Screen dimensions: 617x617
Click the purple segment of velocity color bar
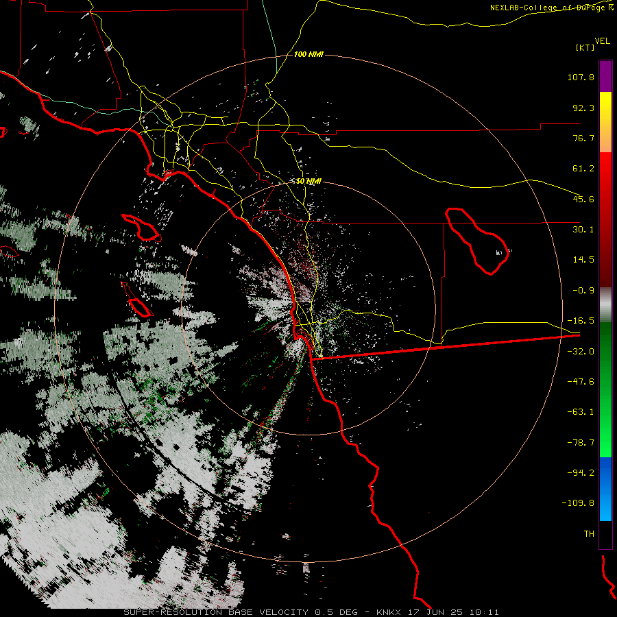(605, 76)
